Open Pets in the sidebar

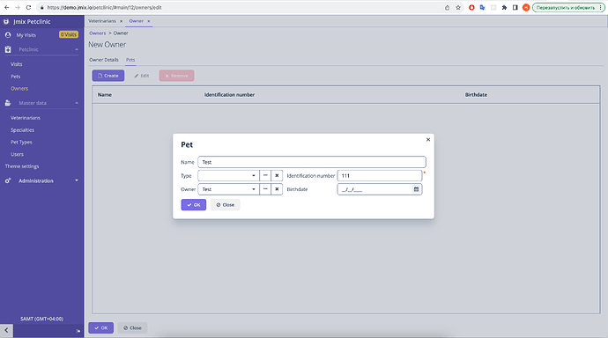pyautogui.click(x=16, y=77)
